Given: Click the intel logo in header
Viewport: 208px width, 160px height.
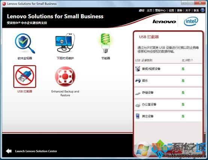Looking at the screenshot, I should [x=191, y=21].
